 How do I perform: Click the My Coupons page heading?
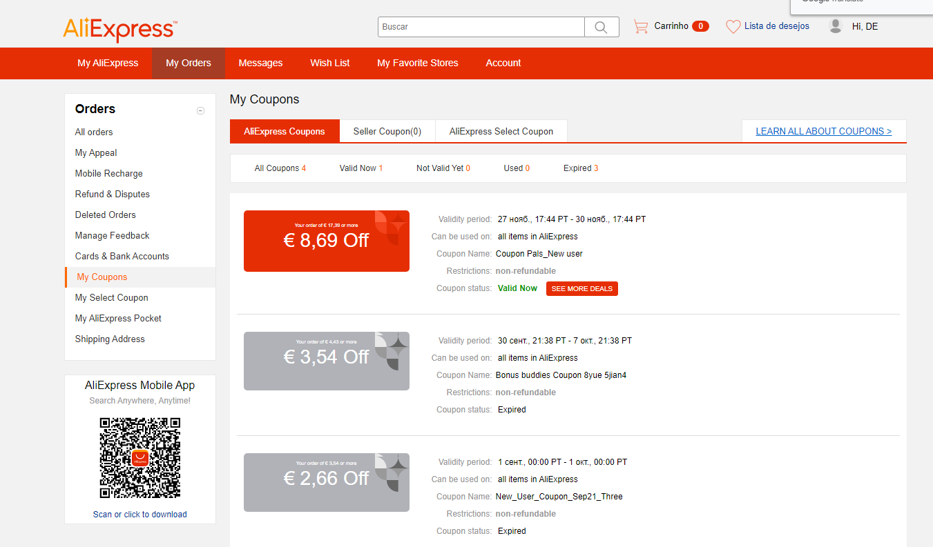pos(264,99)
